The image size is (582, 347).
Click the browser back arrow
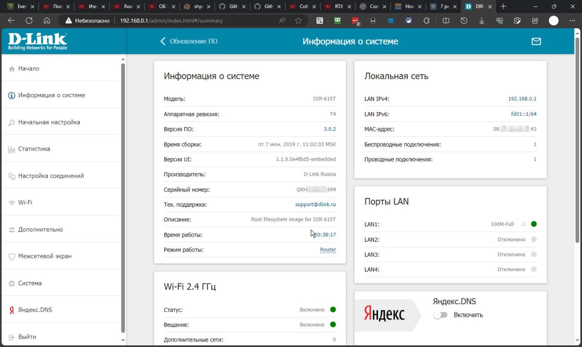[x=11, y=20]
